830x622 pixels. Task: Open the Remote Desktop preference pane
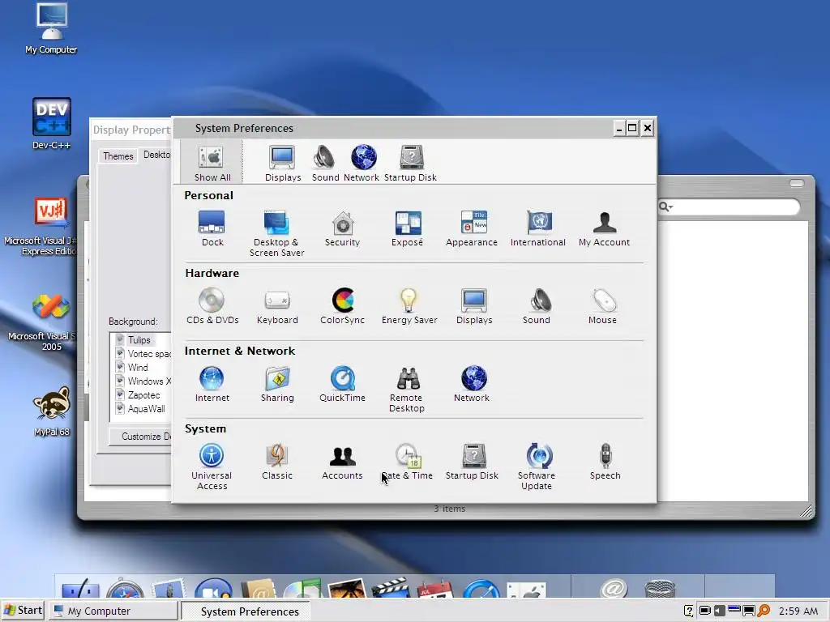click(x=407, y=389)
